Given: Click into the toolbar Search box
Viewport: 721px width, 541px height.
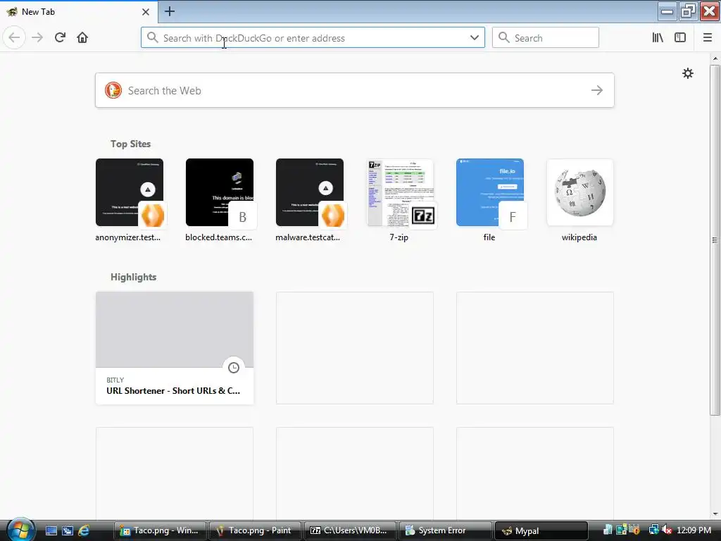Looking at the screenshot, I should point(546,38).
